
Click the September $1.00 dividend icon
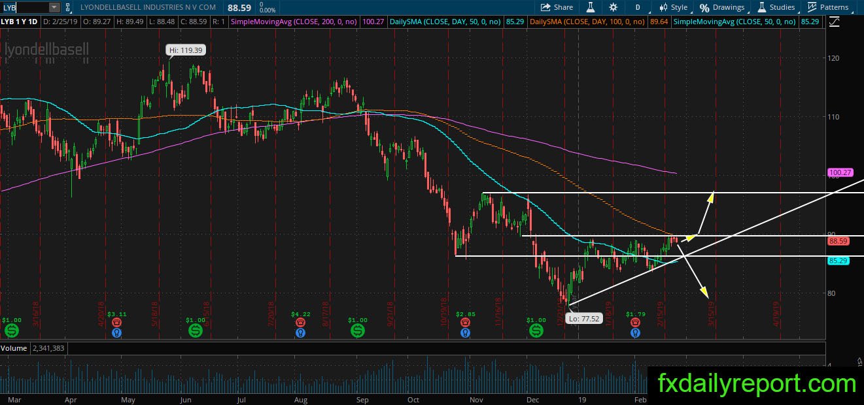click(x=358, y=331)
